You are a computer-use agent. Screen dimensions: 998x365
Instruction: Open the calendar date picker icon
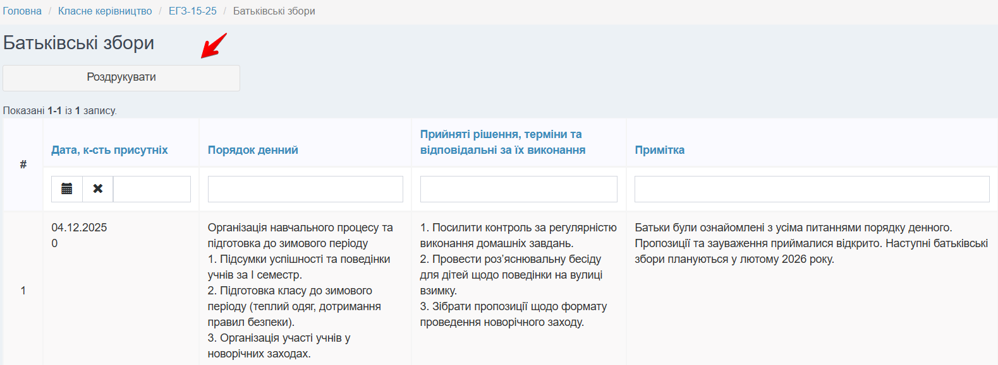point(67,188)
